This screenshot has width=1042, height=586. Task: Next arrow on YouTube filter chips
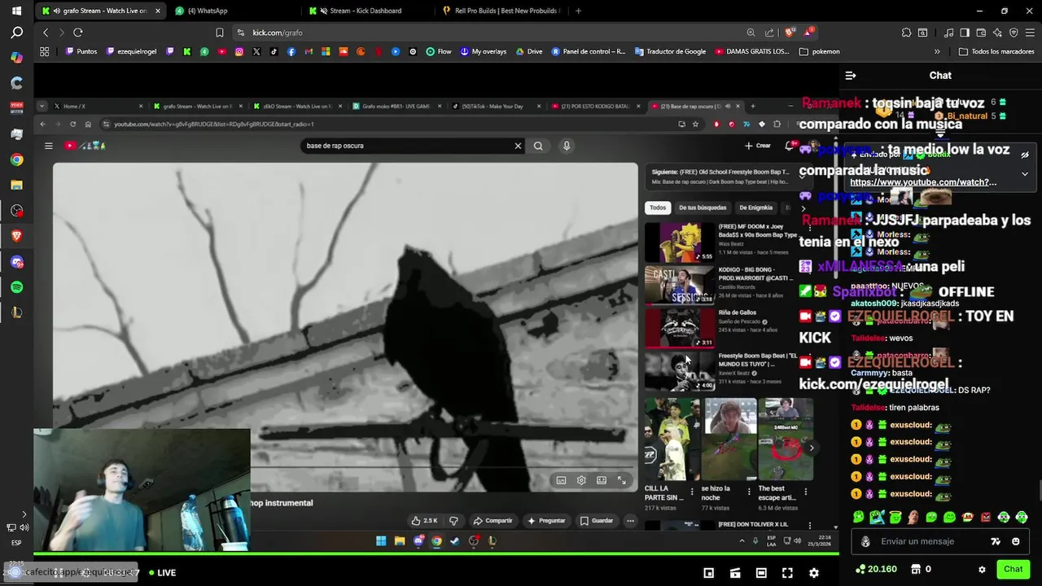coord(803,208)
